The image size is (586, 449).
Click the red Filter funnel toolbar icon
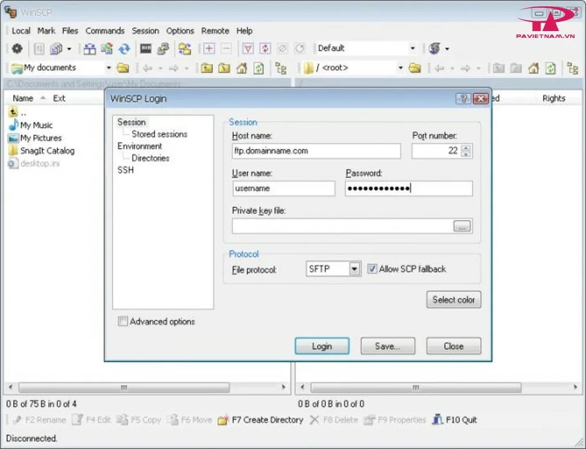248,49
